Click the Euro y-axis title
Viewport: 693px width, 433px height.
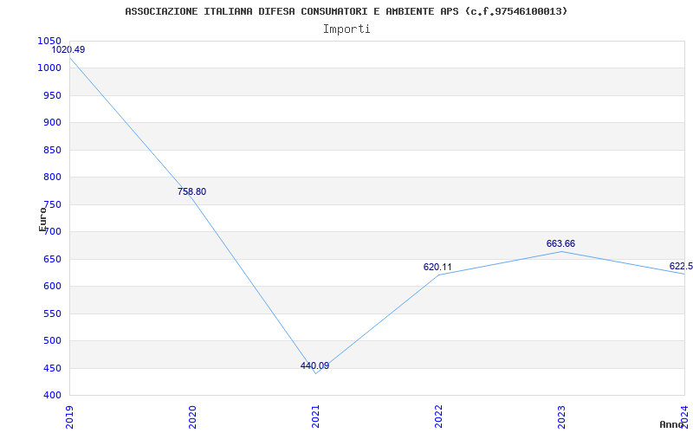42,219
